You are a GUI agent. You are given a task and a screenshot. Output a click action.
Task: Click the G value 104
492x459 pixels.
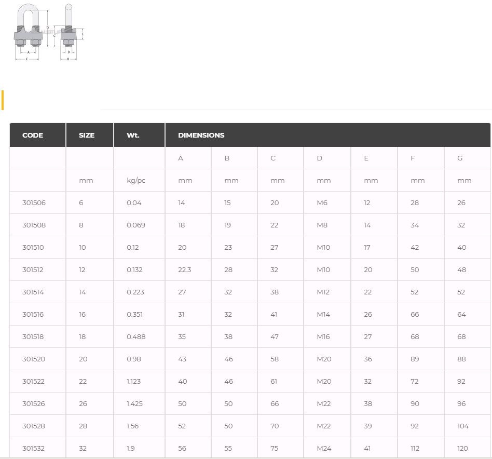coord(463,426)
